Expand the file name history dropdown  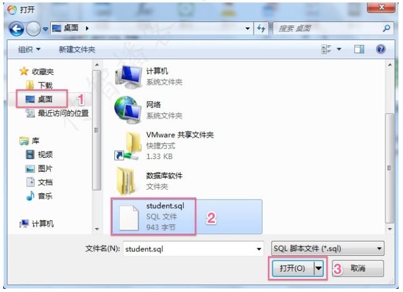(x=259, y=249)
